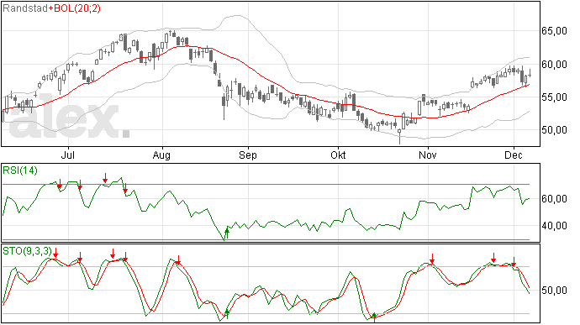This screenshot has width=580, height=325.
Task: Click the Randstad chart title
Action: (25, 8)
